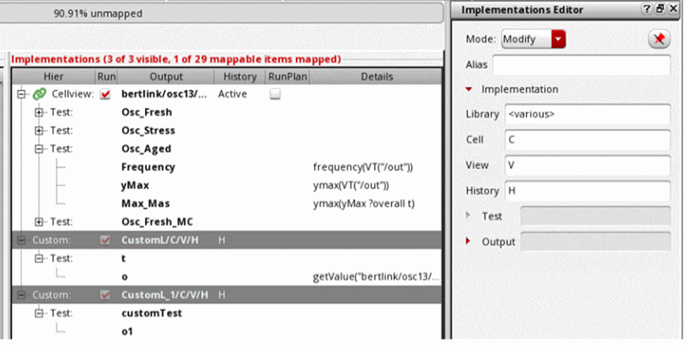Image resolution: width=686 pixels, height=346 pixels.
Task: Open help for Implementations Editor panel
Action: 647,9
